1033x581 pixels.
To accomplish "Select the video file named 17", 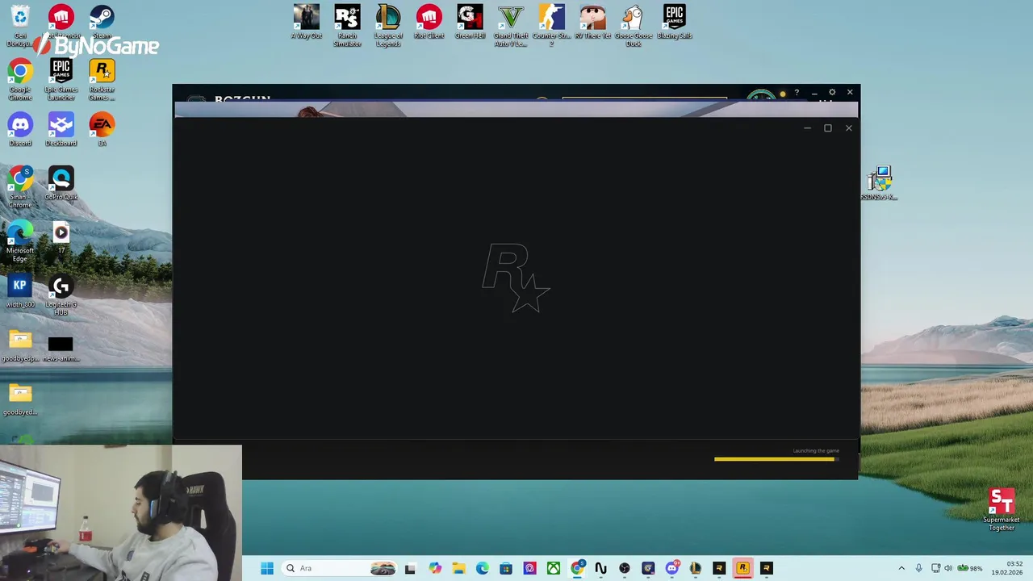I will (x=61, y=238).
